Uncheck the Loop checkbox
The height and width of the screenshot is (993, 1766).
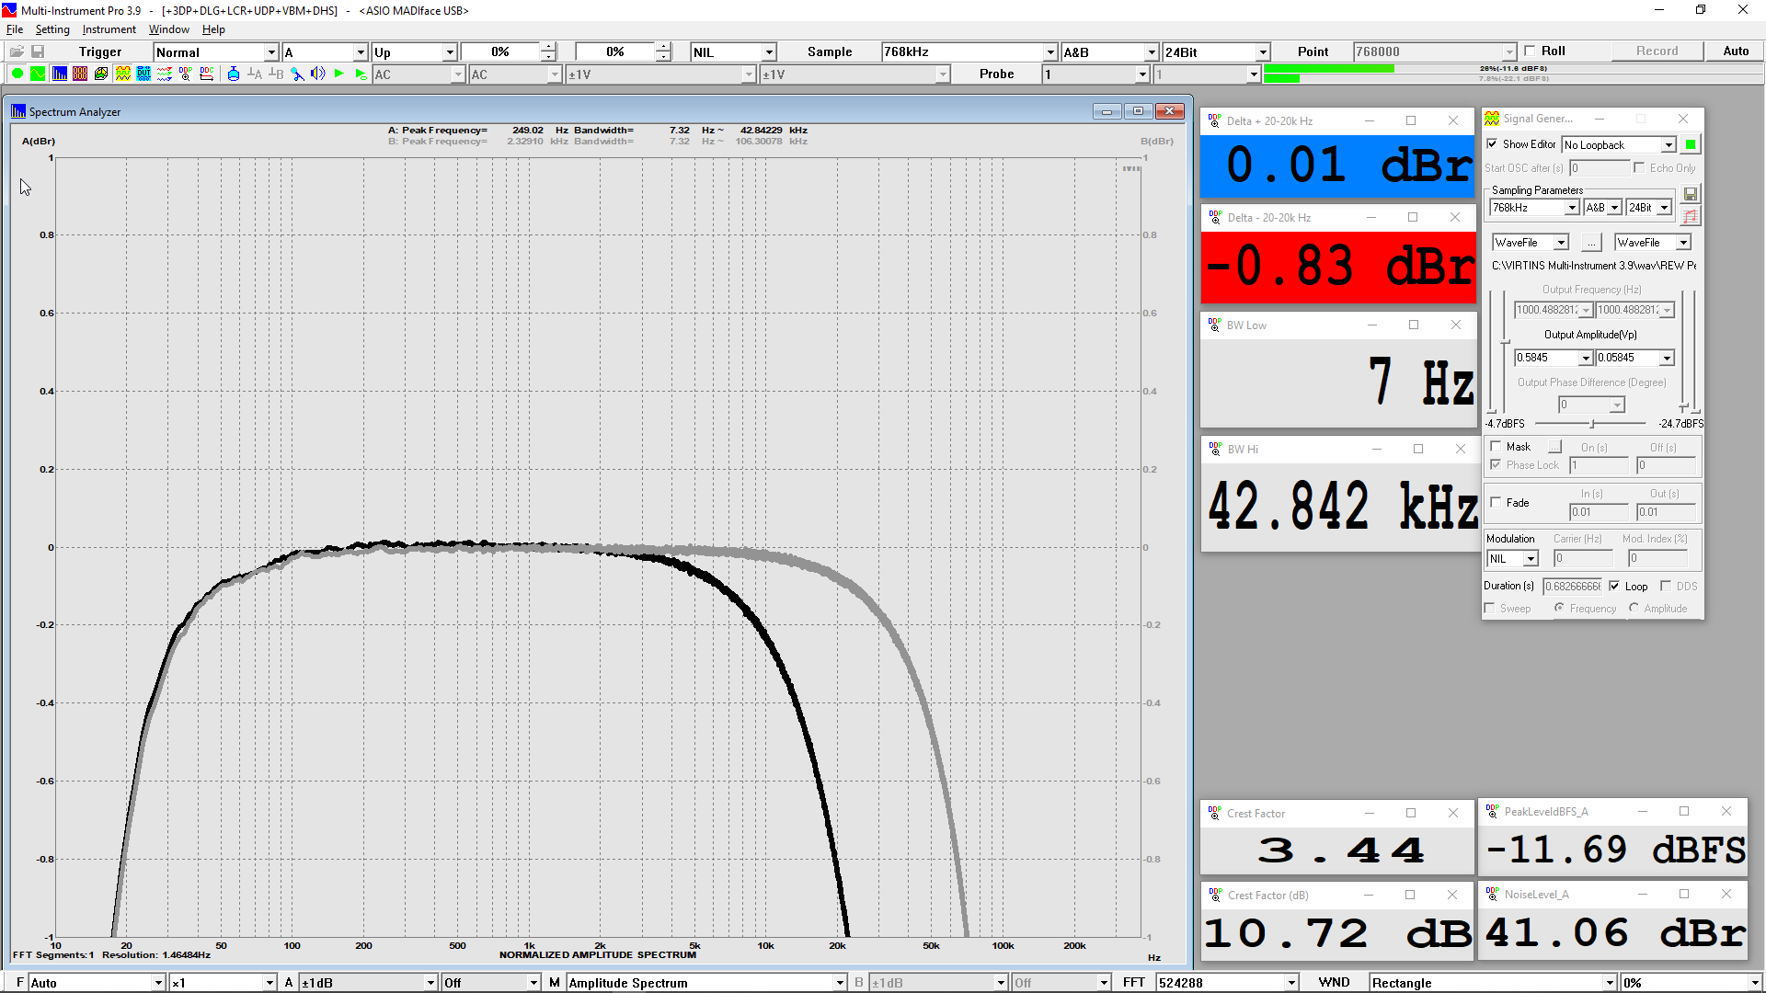pyautogui.click(x=1614, y=586)
